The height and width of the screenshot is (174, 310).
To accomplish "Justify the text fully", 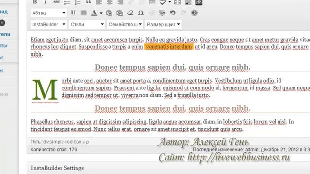I will (84, 13).
